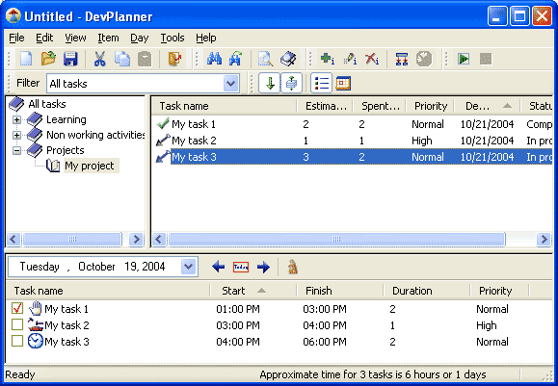The image size is (558, 386).
Task: Click the grayed clock toolbar icon
Action: 424,59
